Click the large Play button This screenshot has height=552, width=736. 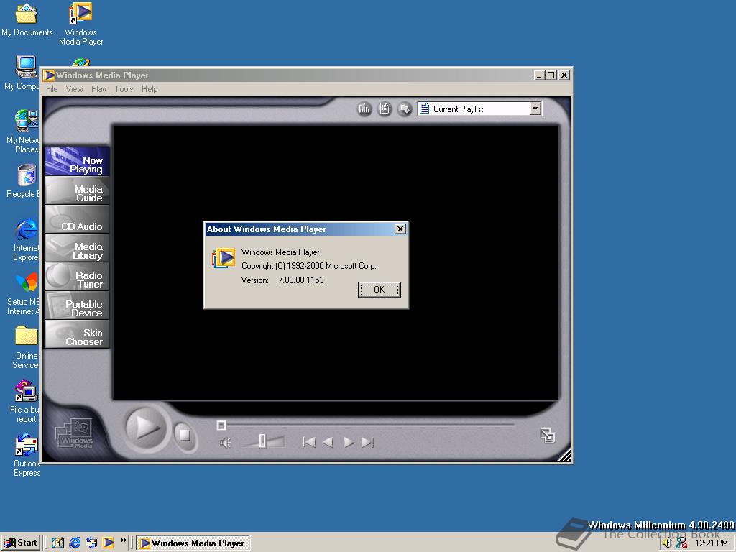pos(146,428)
